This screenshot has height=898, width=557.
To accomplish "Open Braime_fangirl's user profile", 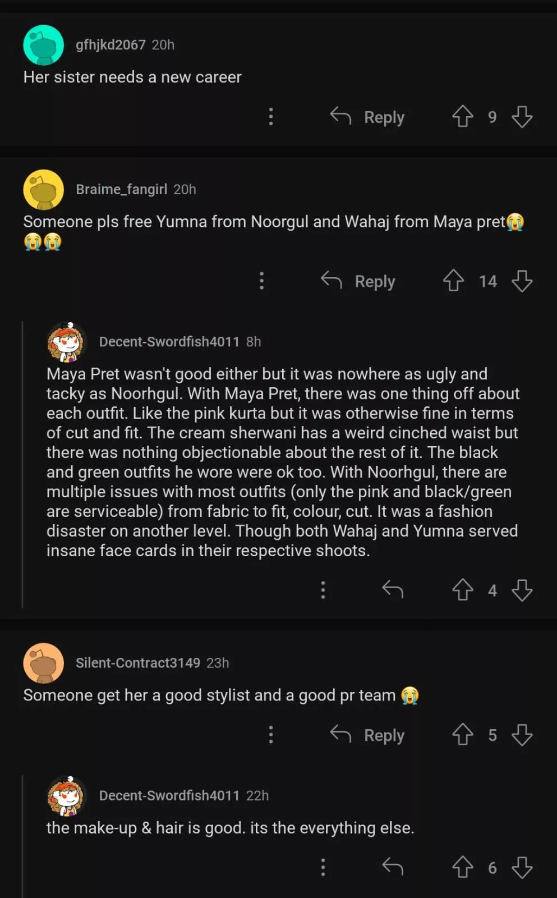I will coord(121,189).
